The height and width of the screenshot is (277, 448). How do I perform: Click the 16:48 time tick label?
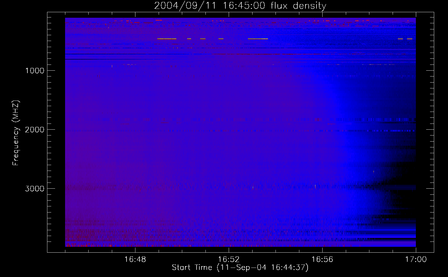pyautogui.click(x=135, y=260)
